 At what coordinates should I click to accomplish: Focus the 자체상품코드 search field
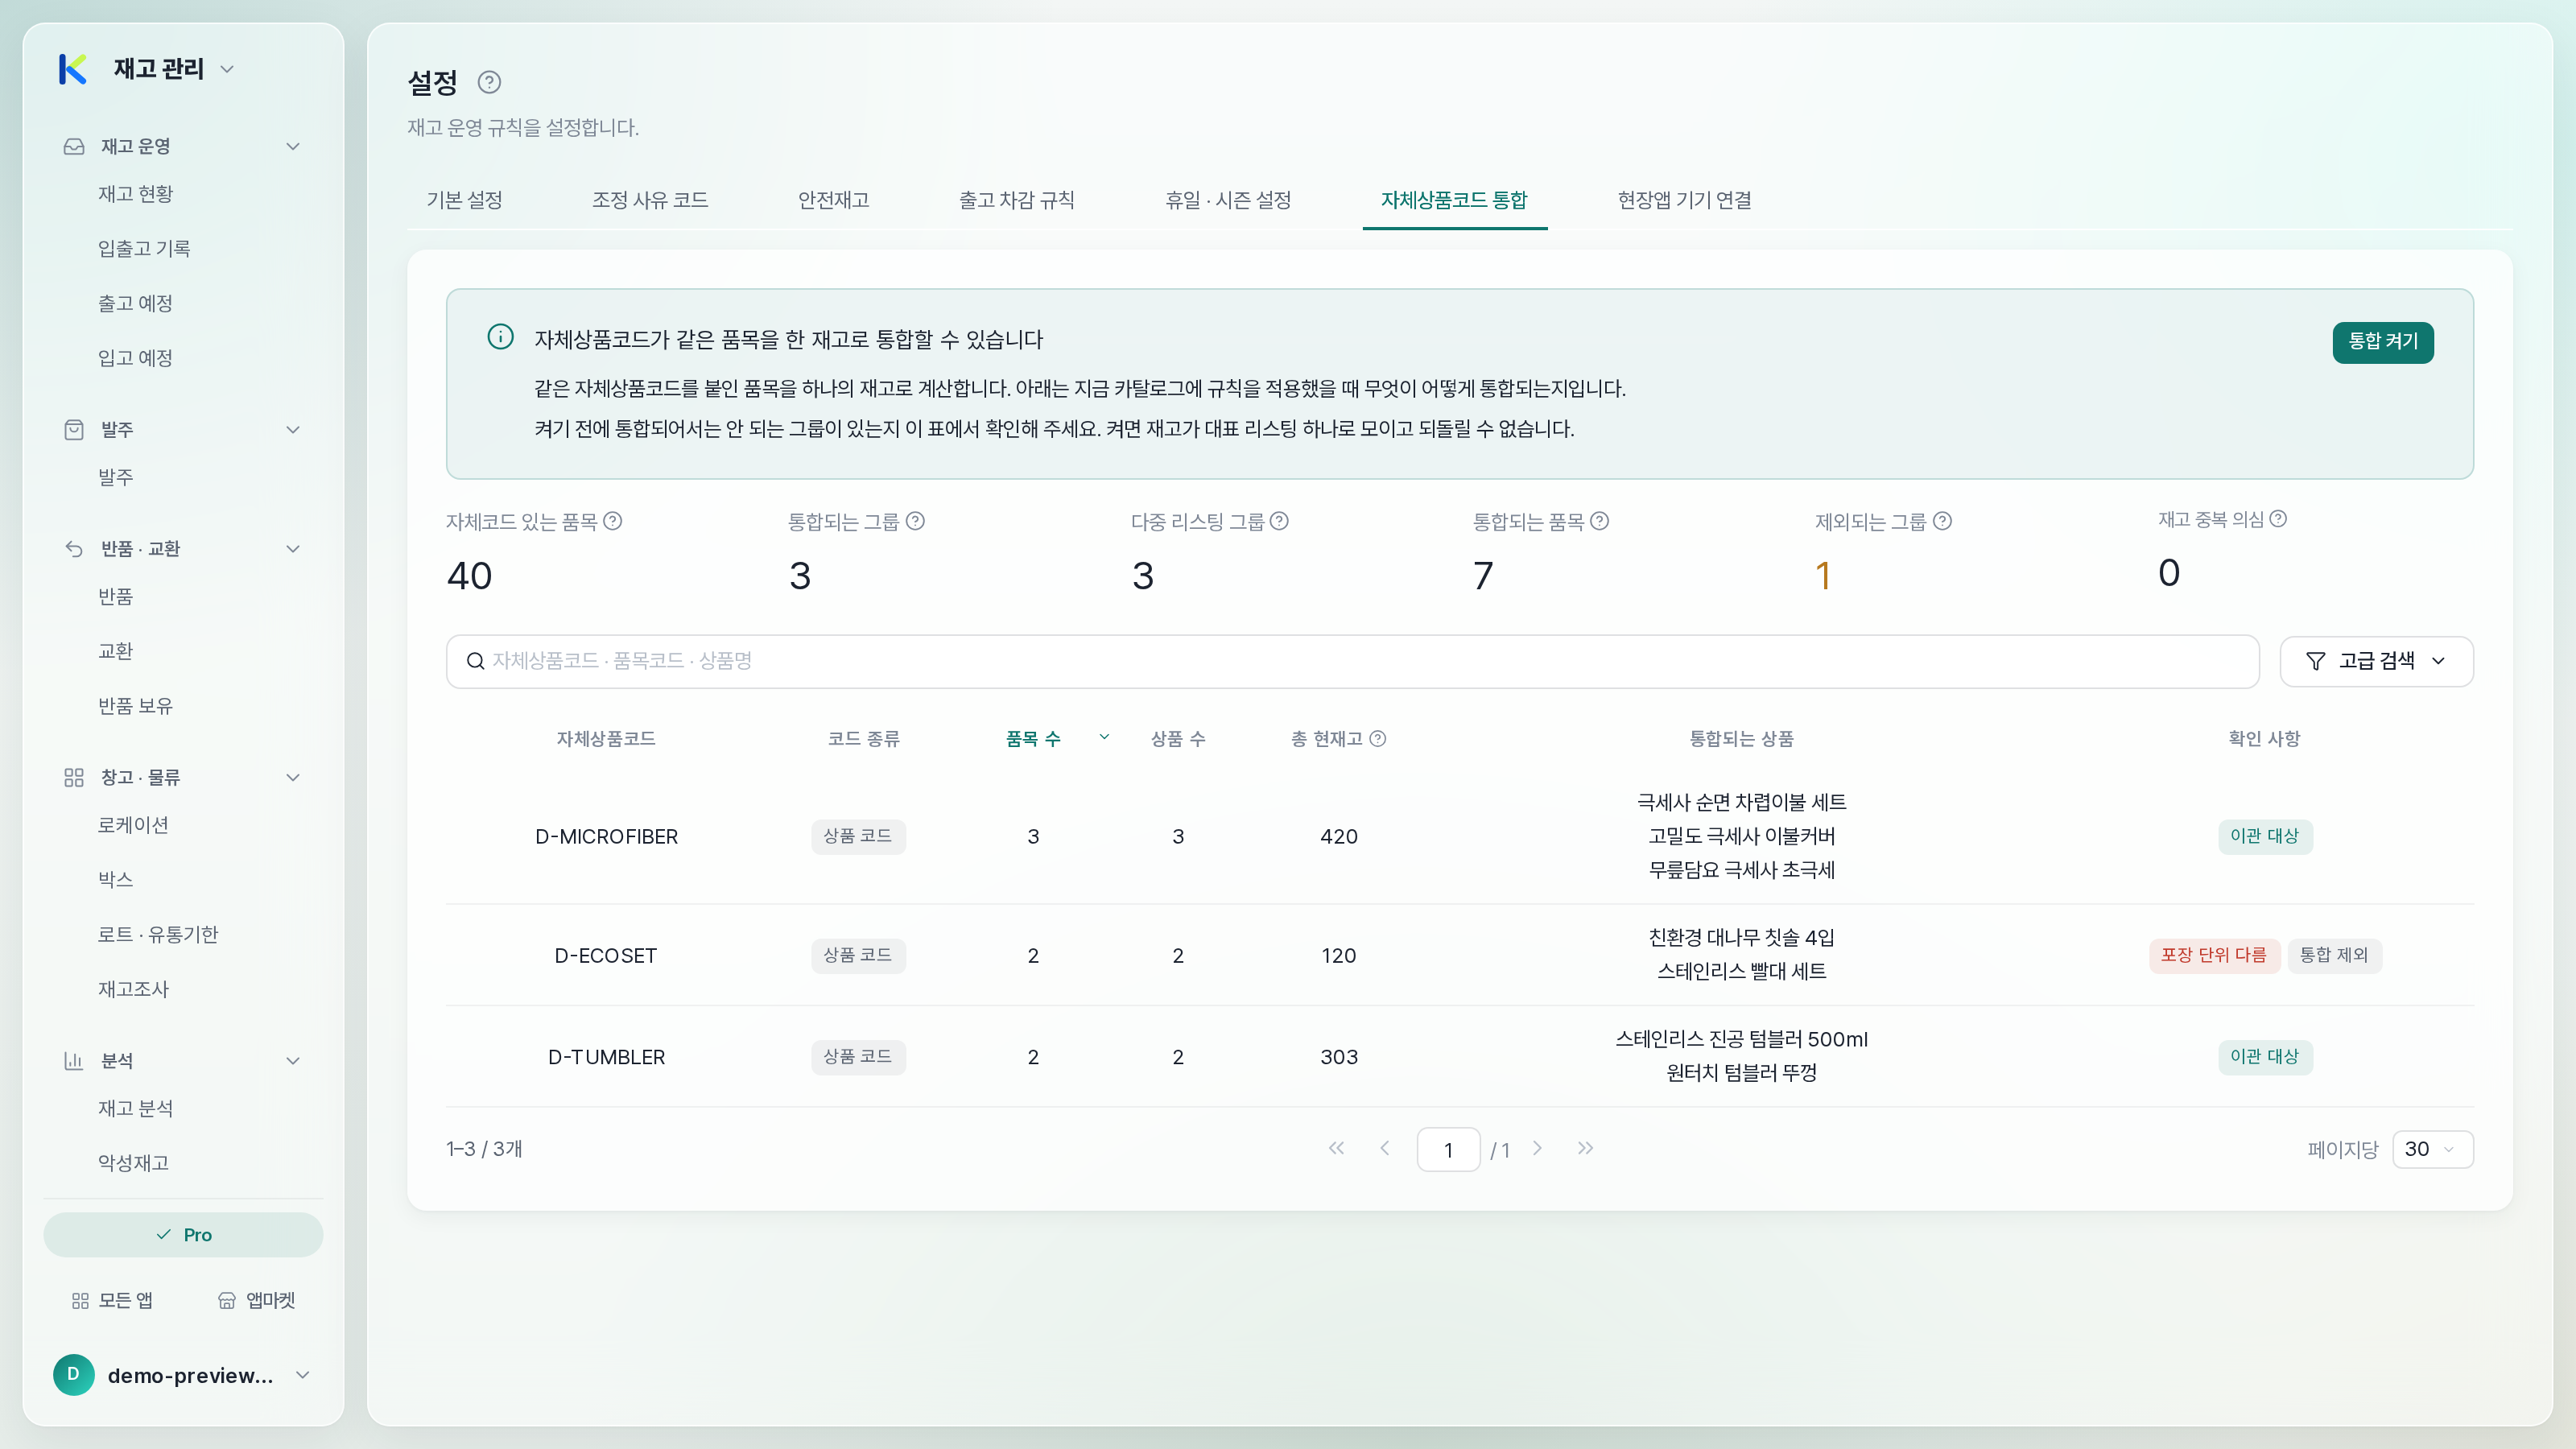[1352, 661]
